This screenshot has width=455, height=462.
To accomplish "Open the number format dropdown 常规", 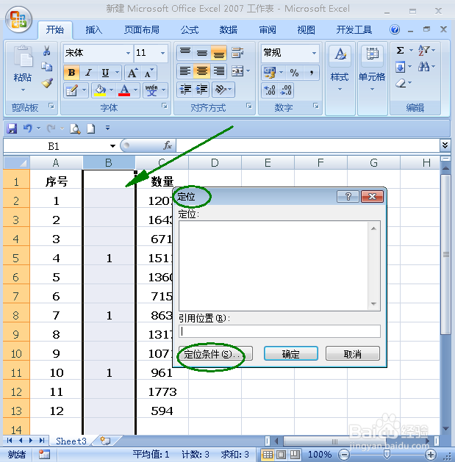I will (314, 53).
